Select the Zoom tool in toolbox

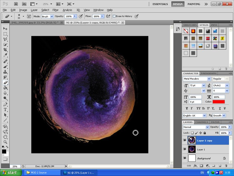point(5,142)
